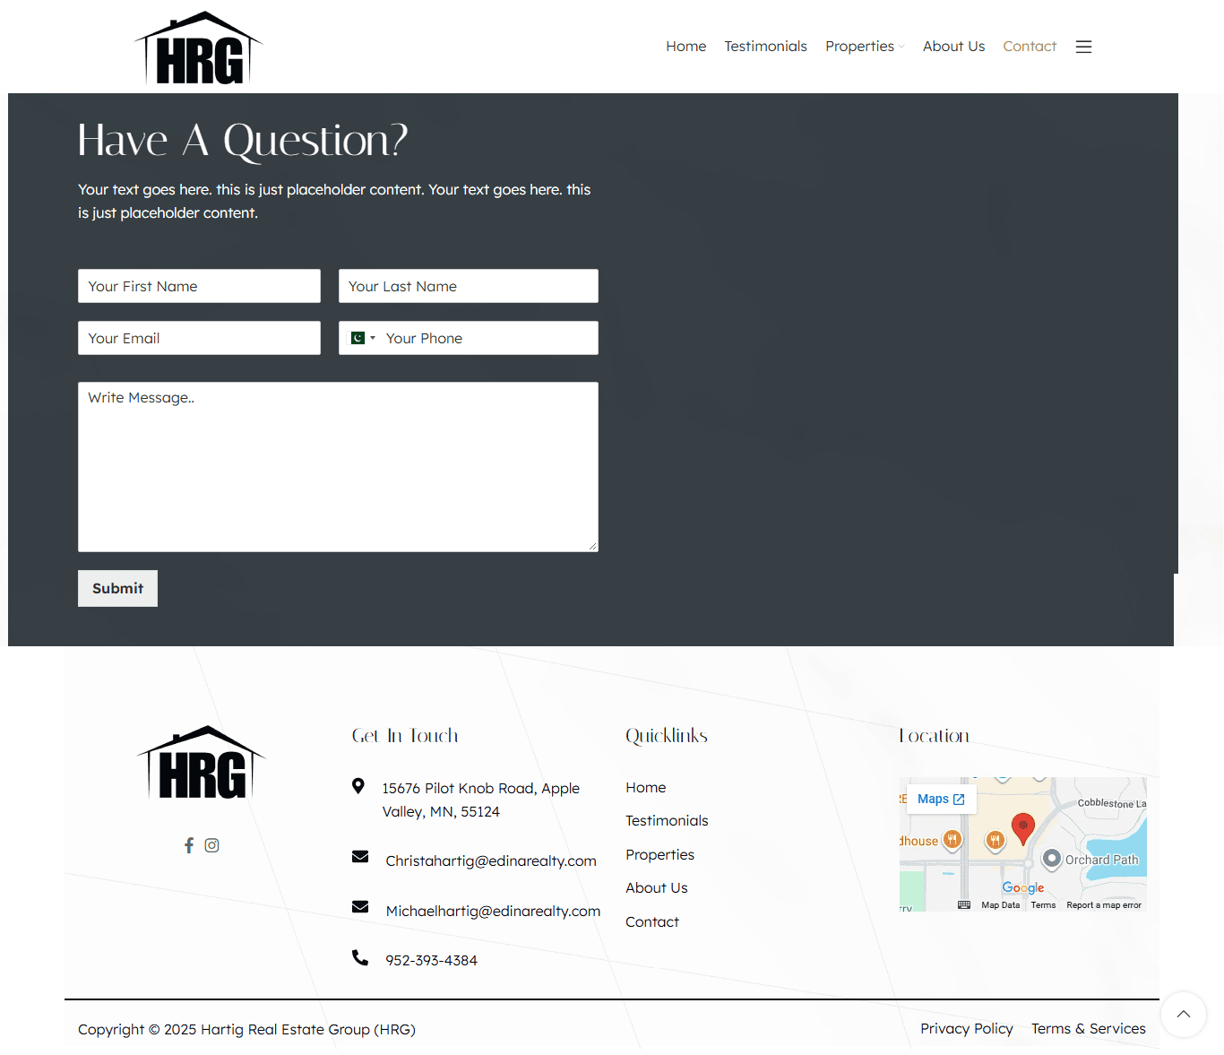Expand the Properties dropdown in header
This screenshot has width=1224, height=1055.
pyautogui.click(x=865, y=47)
